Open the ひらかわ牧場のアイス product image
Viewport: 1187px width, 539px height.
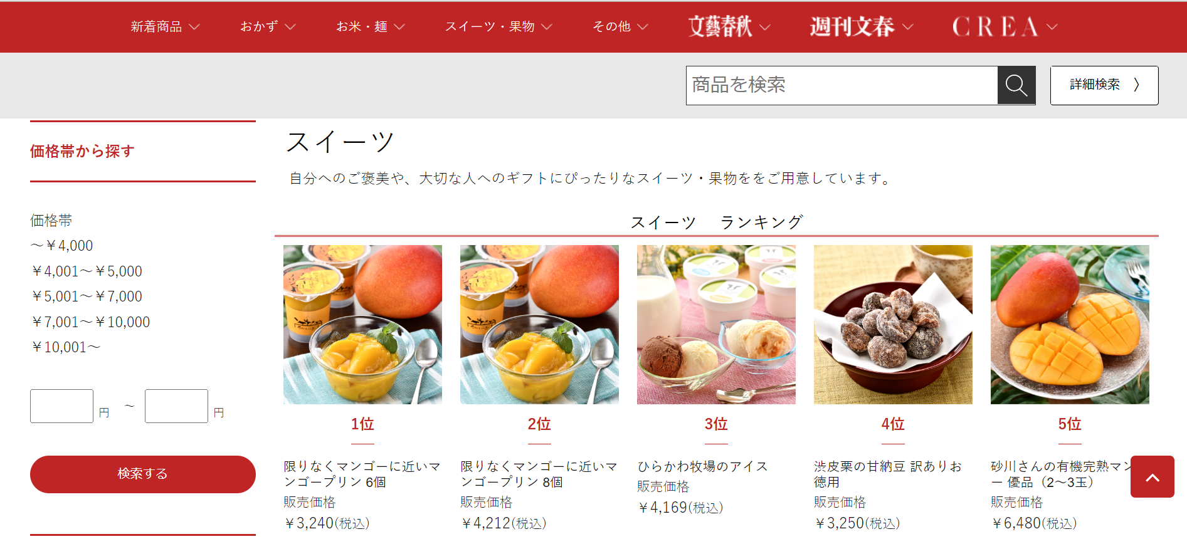(716, 325)
